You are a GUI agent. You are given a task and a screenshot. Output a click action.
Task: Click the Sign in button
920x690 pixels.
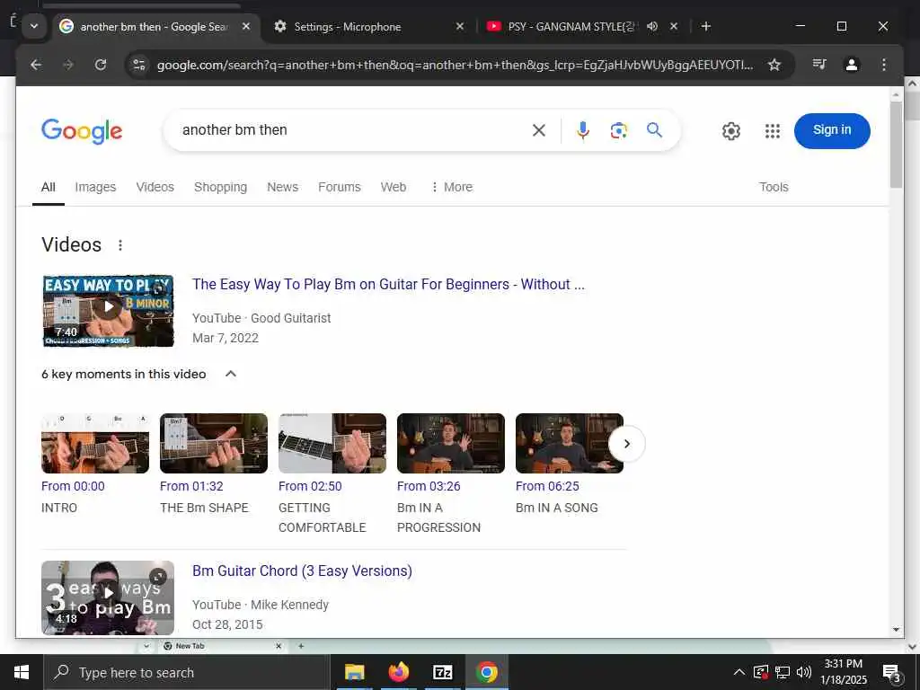pos(832,131)
